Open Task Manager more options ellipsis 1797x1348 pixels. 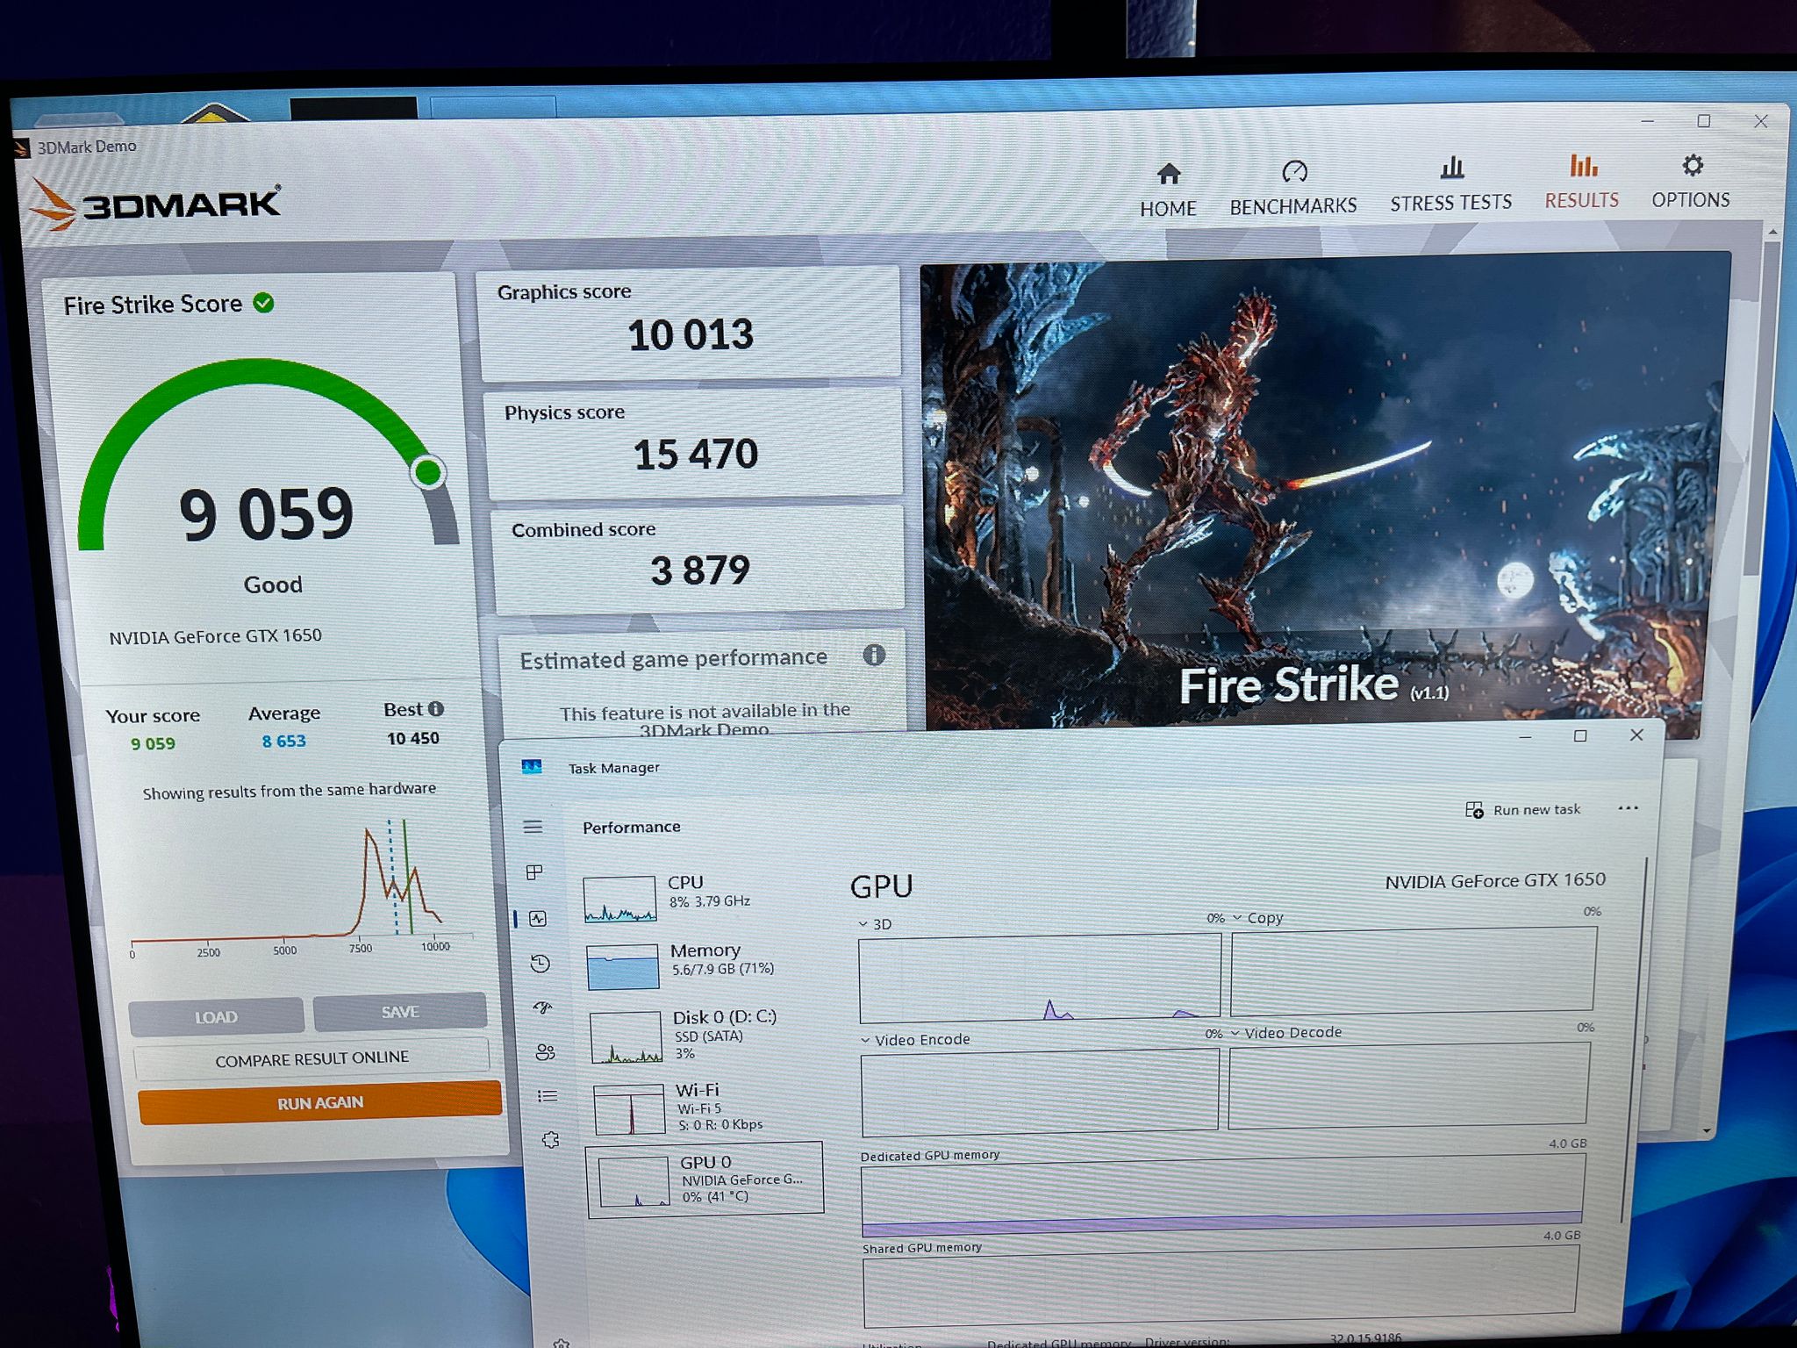(x=1628, y=808)
